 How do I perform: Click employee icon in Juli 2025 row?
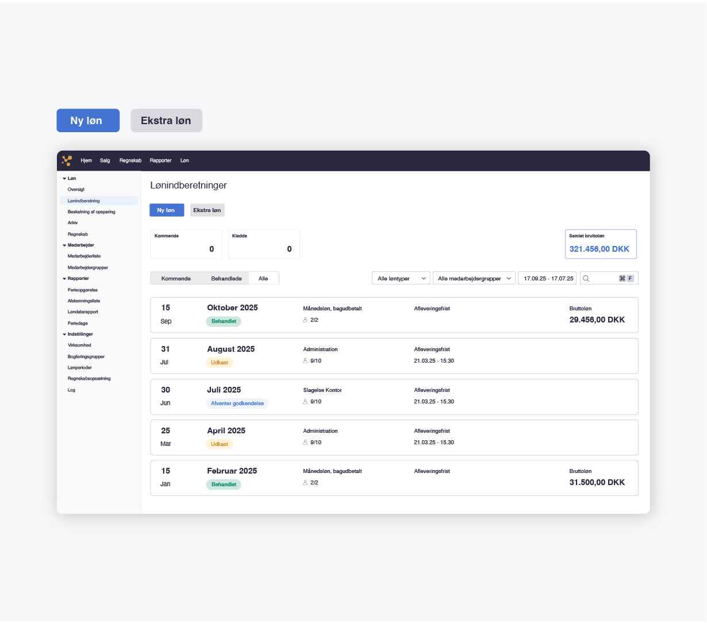click(x=305, y=402)
